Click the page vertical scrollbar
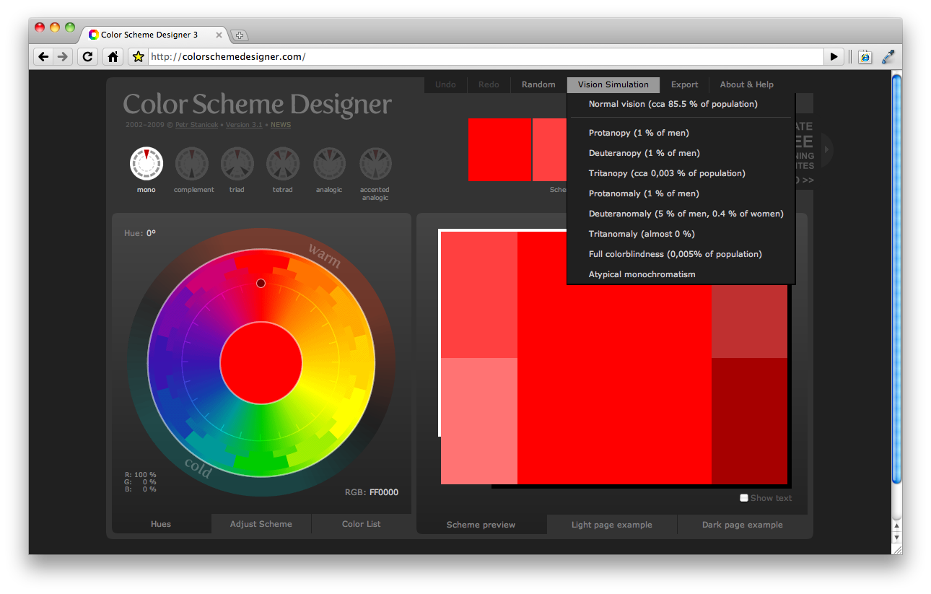The image size is (931, 594). [x=897, y=278]
